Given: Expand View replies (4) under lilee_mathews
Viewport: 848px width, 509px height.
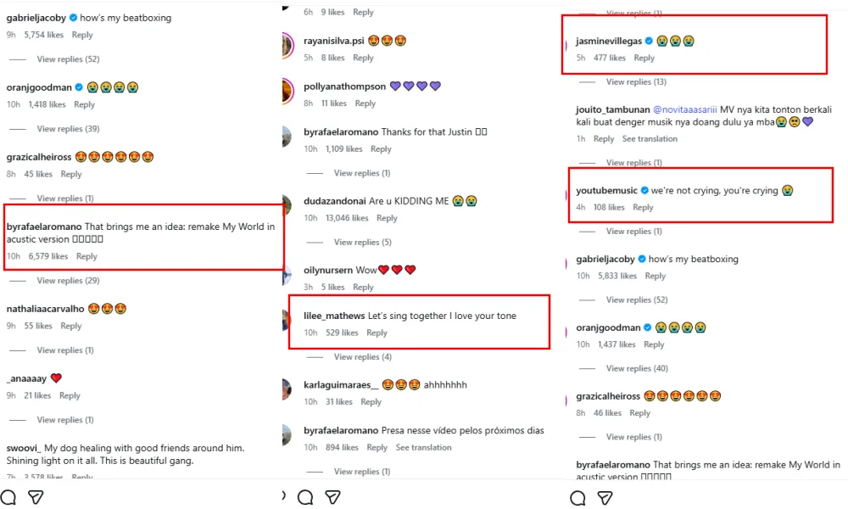Looking at the screenshot, I should pyautogui.click(x=362, y=357).
